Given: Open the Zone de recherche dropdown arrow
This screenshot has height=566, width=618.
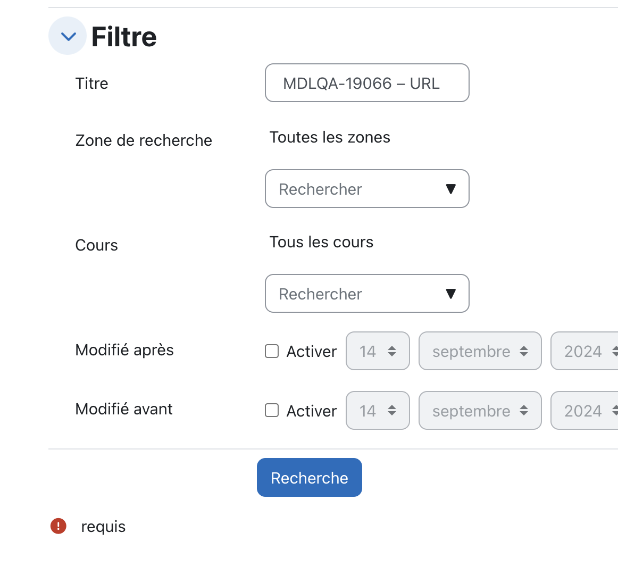Looking at the screenshot, I should click(x=451, y=189).
